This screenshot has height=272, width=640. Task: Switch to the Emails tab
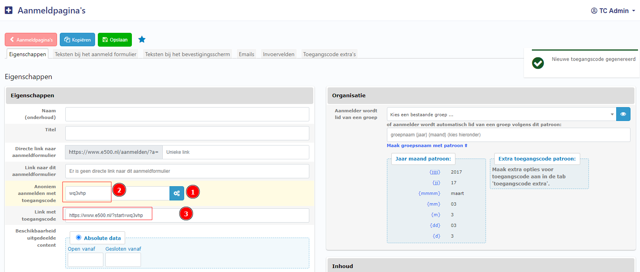click(246, 54)
